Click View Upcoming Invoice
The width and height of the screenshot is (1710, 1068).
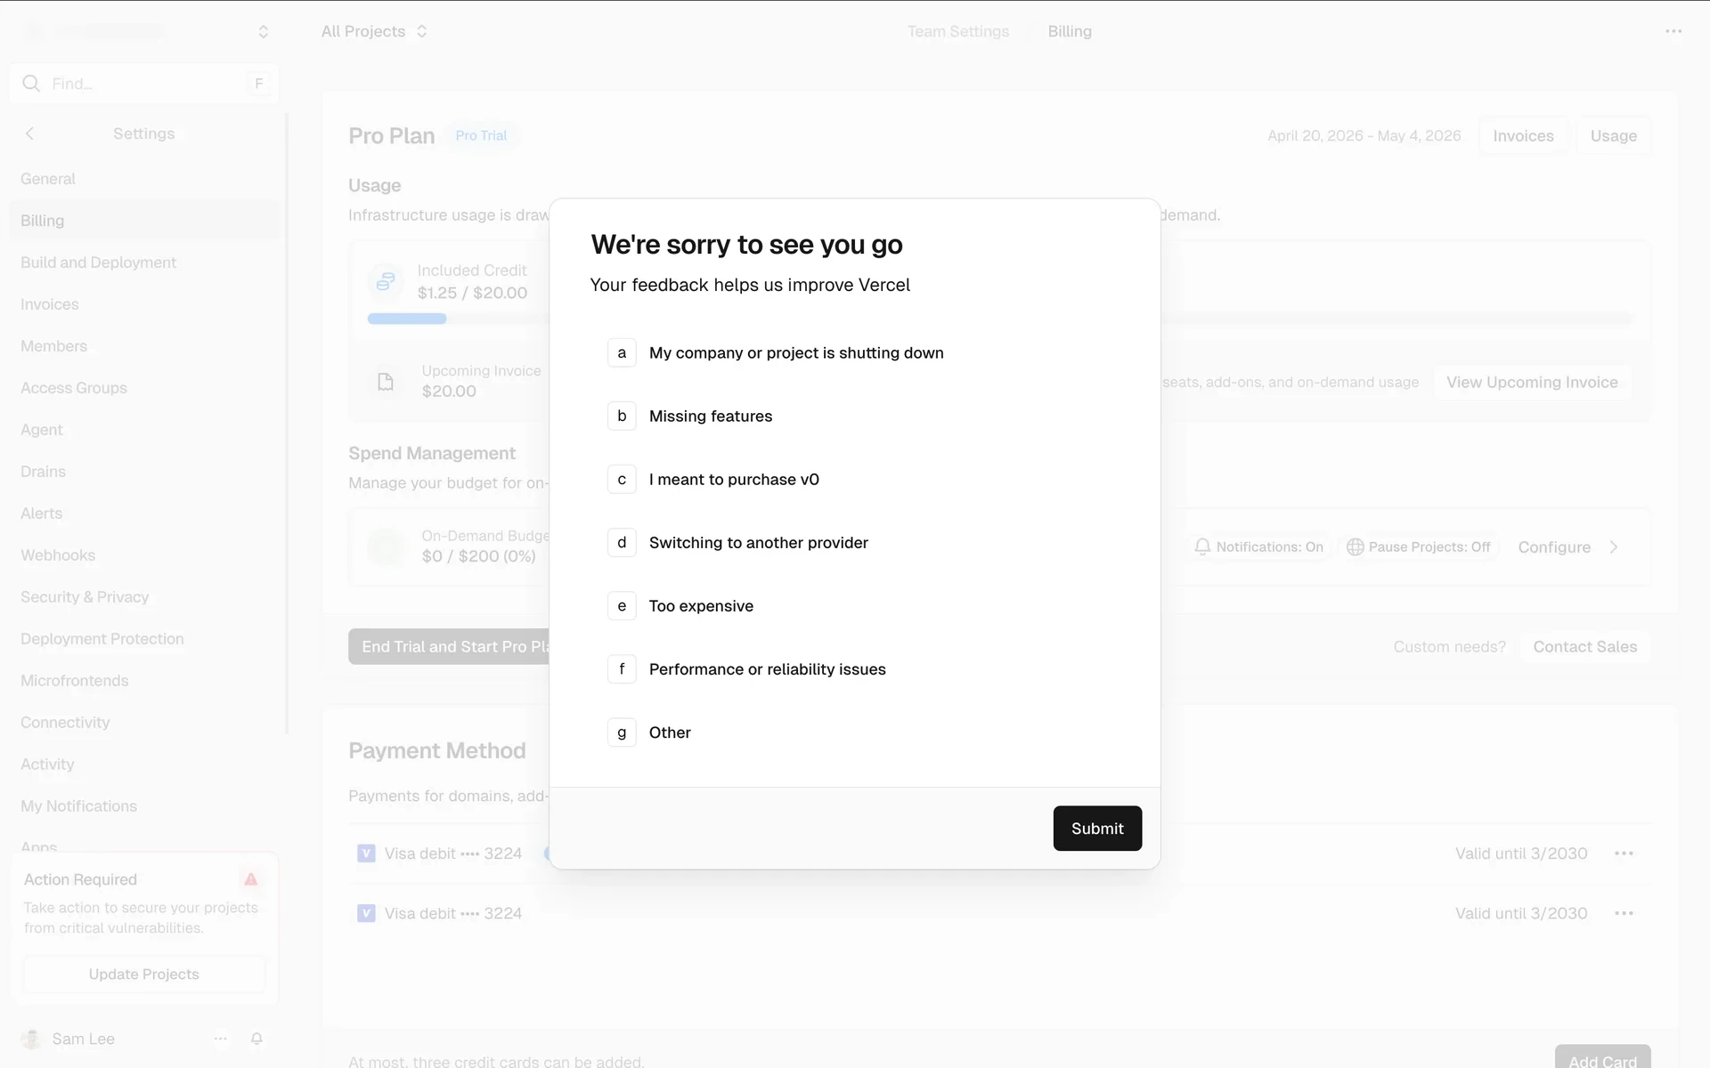pos(1532,383)
